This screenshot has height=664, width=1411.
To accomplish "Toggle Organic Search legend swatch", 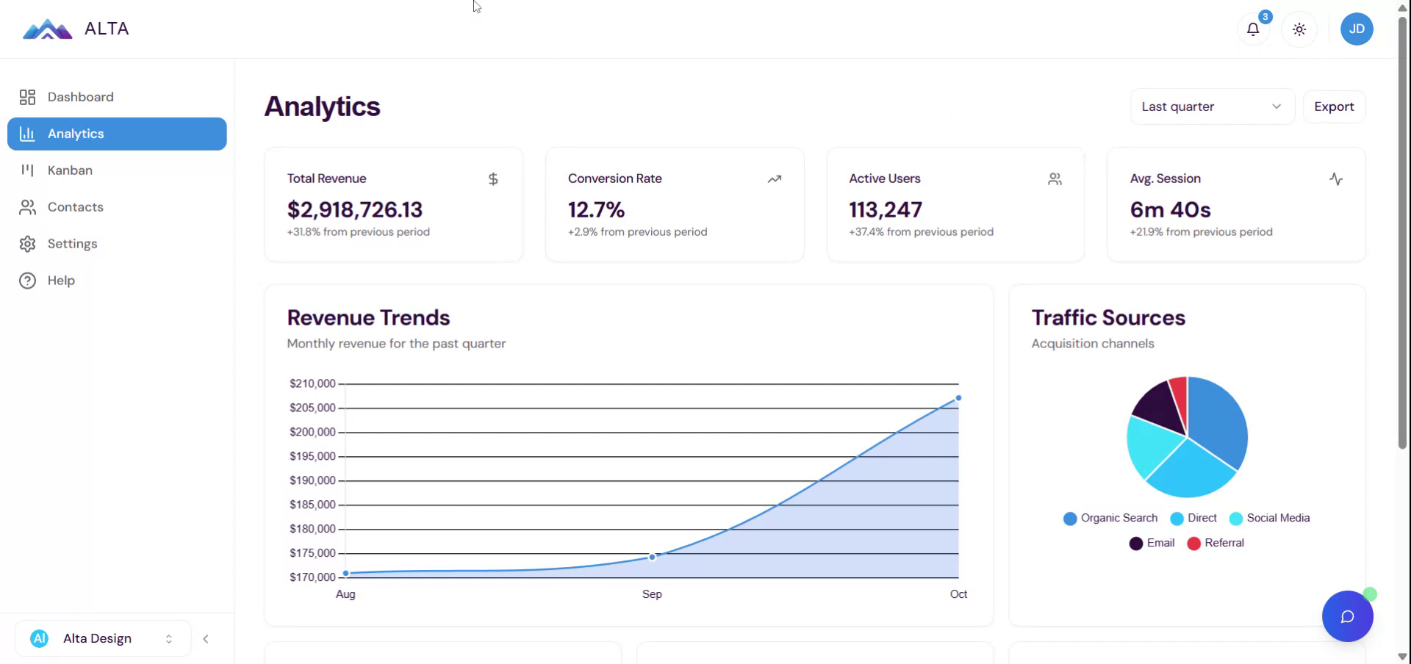I will click(x=1070, y=519).
